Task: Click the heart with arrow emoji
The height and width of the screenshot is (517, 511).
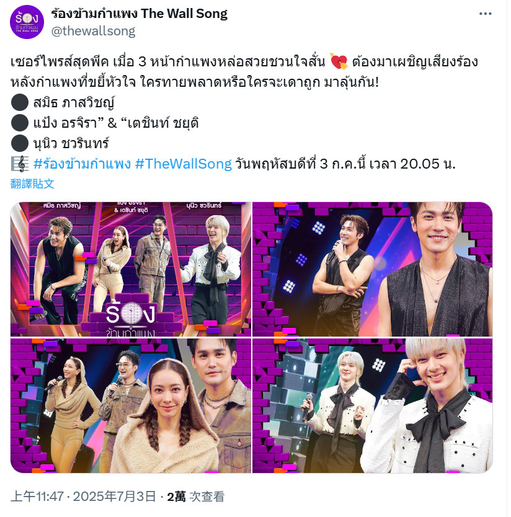Action: point(339,61)
